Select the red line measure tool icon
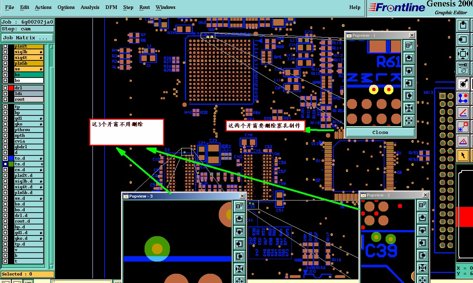 (x=463, y=113)
